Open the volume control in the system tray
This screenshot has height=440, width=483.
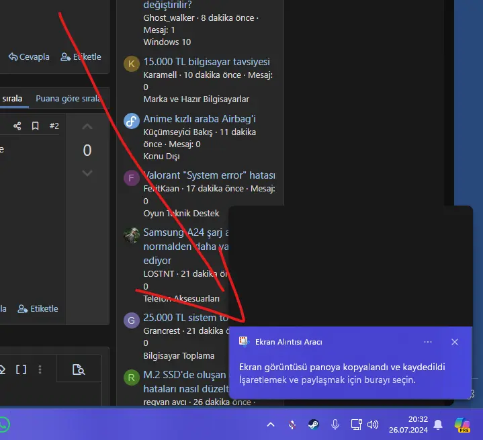pyautogui.click(x=373, y=425)
